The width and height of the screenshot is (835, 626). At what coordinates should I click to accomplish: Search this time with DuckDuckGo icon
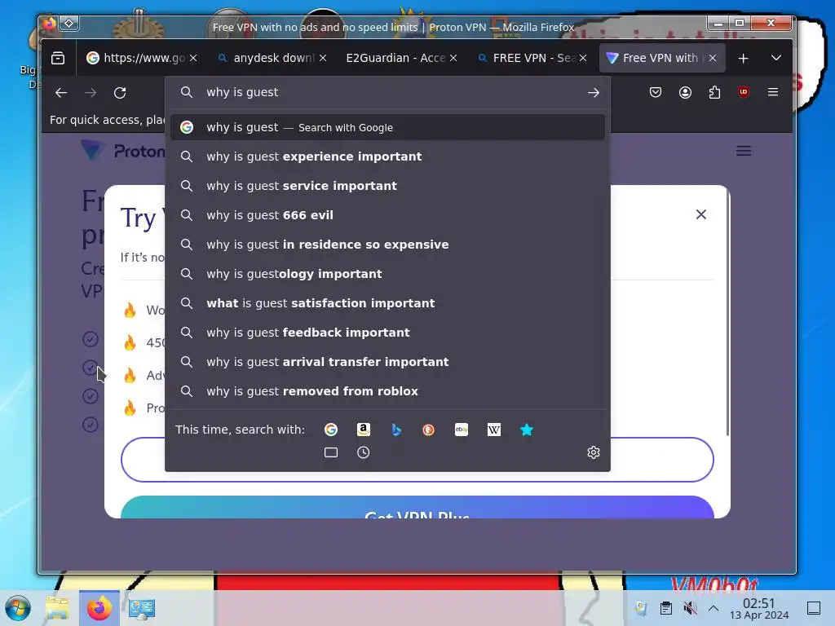tap(429, 430)
